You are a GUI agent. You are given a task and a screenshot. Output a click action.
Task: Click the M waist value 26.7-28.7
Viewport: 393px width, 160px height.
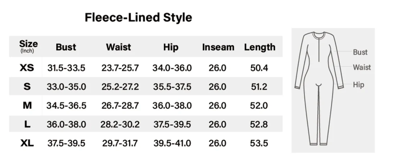[120, 105]
